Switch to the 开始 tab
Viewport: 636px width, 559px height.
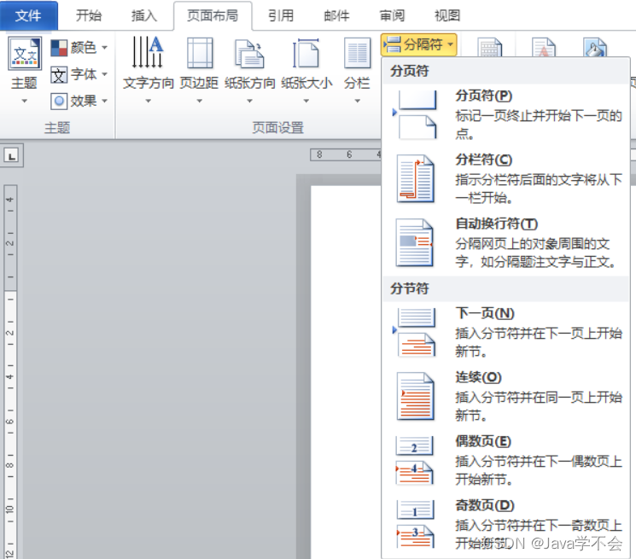coord(89,15)
